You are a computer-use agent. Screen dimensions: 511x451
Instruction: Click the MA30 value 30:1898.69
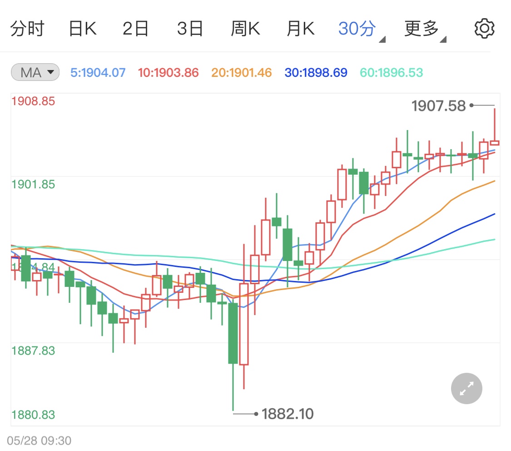coord(316,72)
